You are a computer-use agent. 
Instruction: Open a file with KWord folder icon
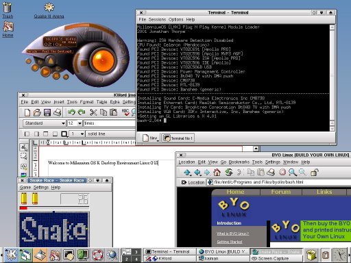click(37, 112)
